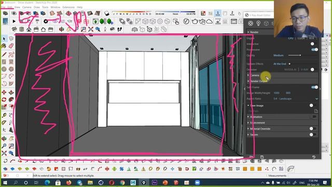This screenshot has height=187, width=332.
Task: Open the View menu
Action: click(x=17, y=7)
